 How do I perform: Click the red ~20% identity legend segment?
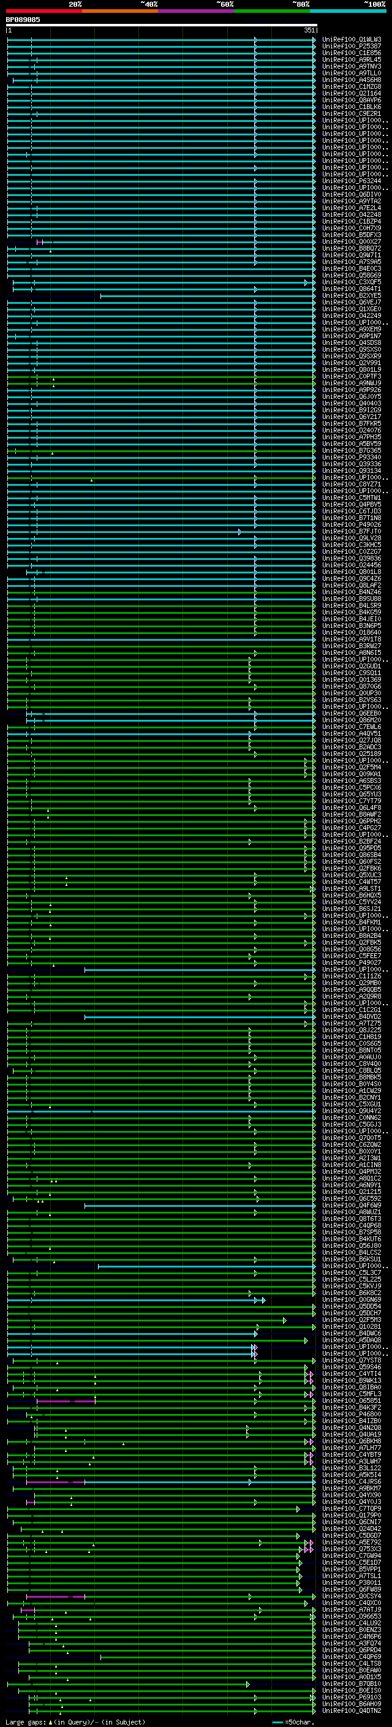click(43, 11)
